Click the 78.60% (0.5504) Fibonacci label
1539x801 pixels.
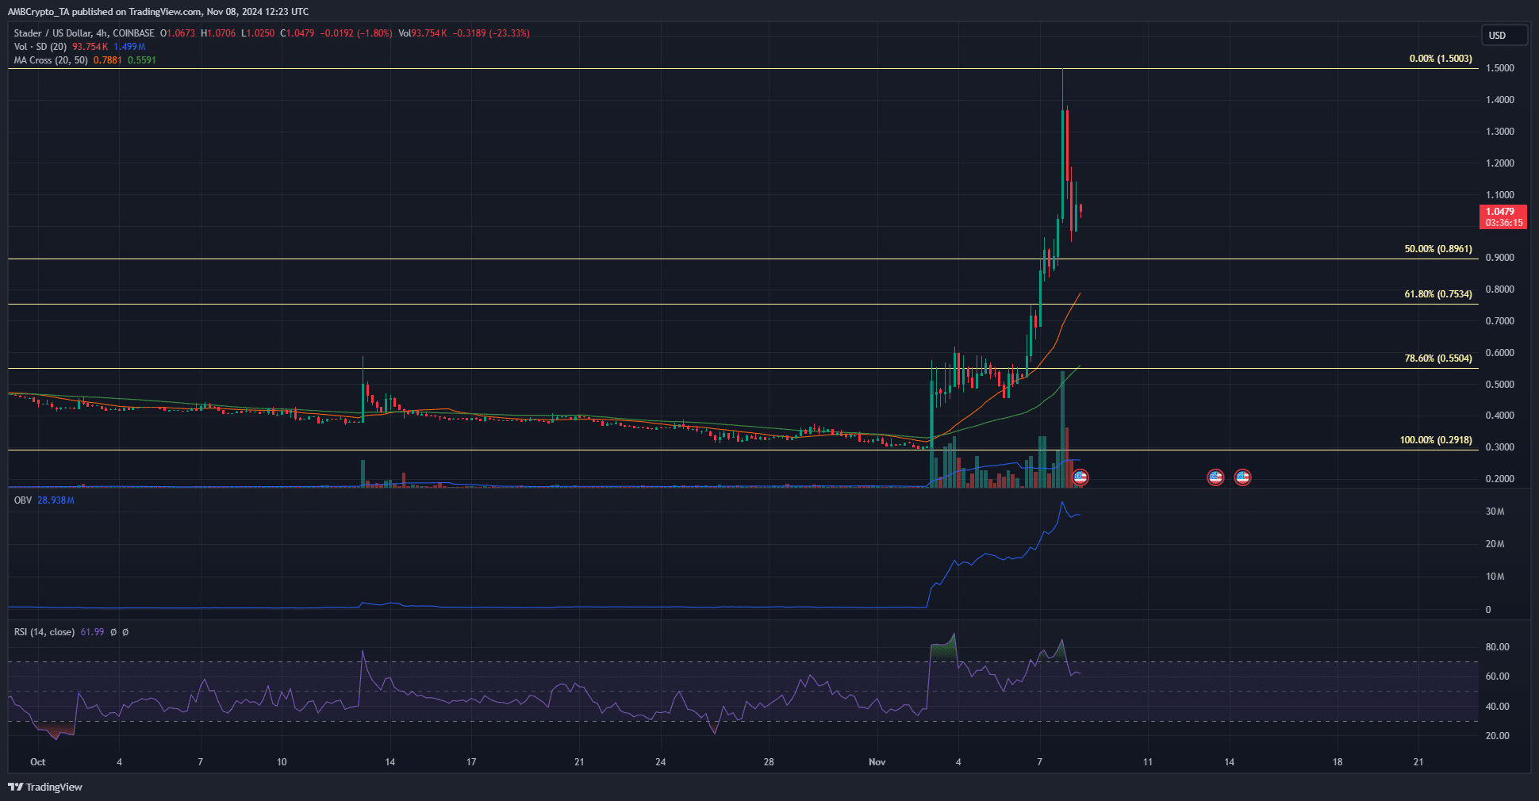[x=1438, y=358]
